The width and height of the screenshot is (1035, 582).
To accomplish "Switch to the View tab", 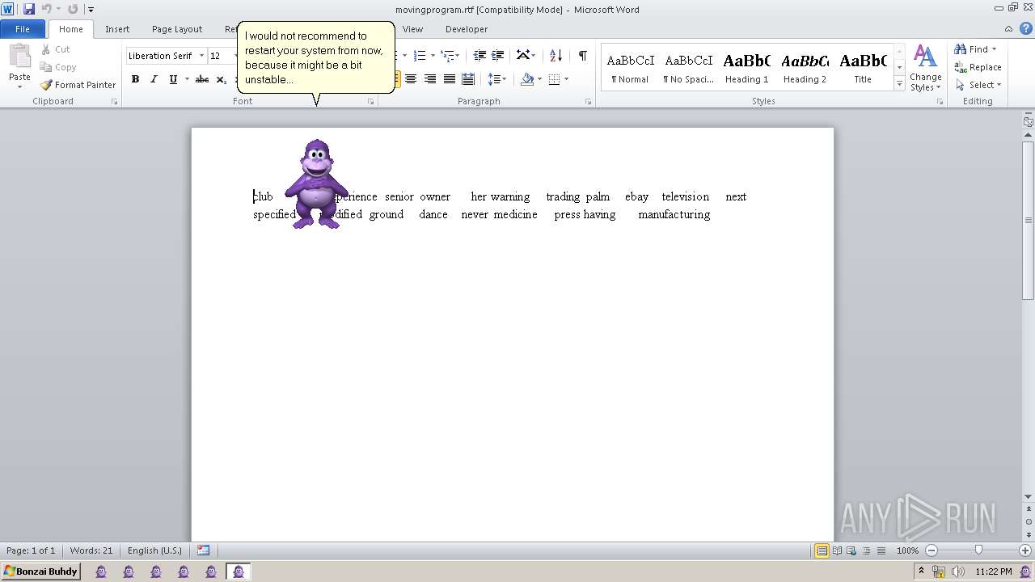I will pyautogui.click(x=412, y=29).
